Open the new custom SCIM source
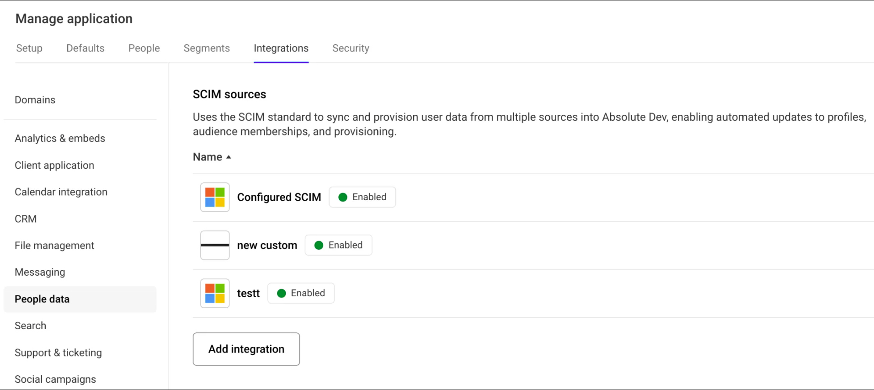This screenshot has height=390, width=874. [267, 245]
